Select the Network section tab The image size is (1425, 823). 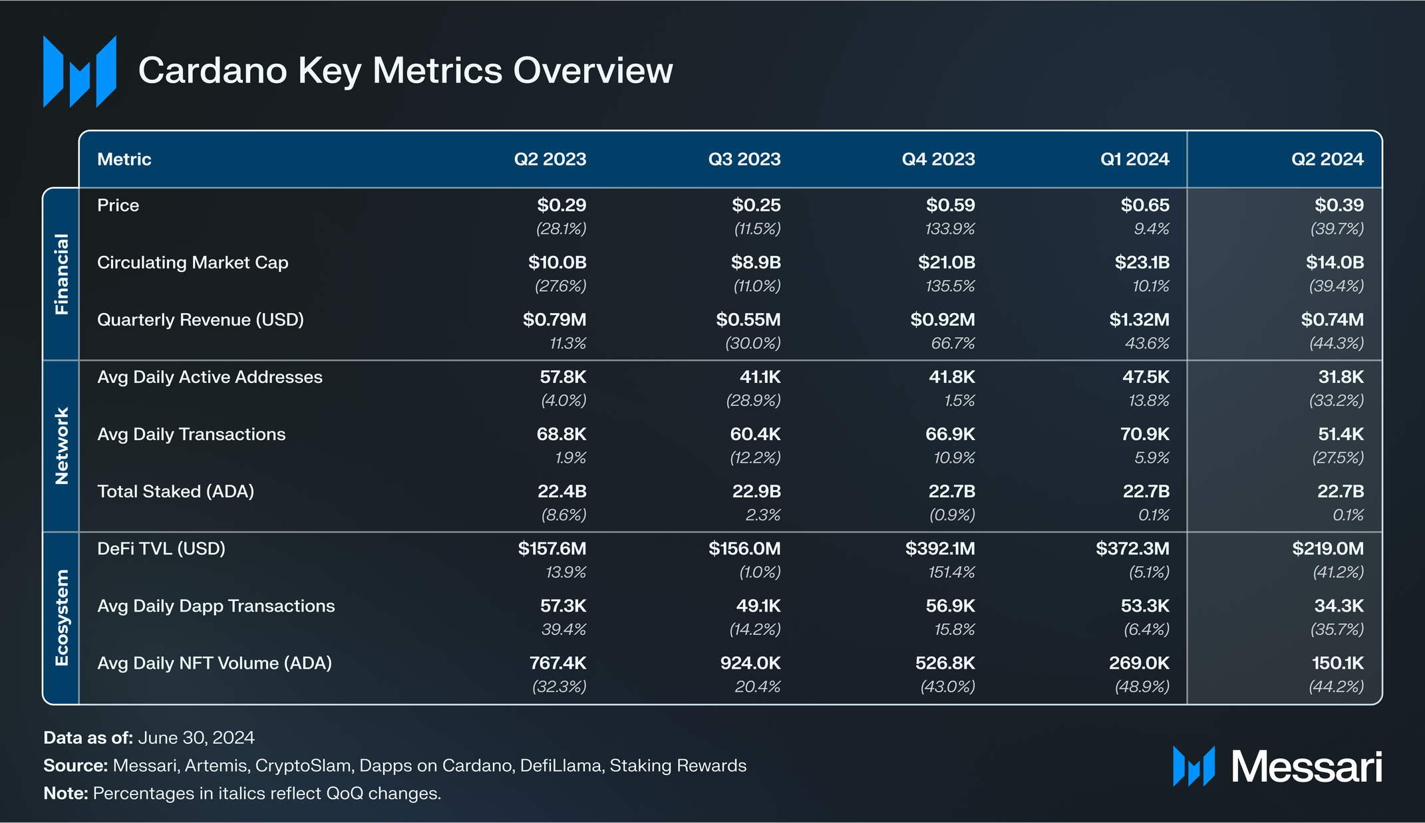point(61,445)
